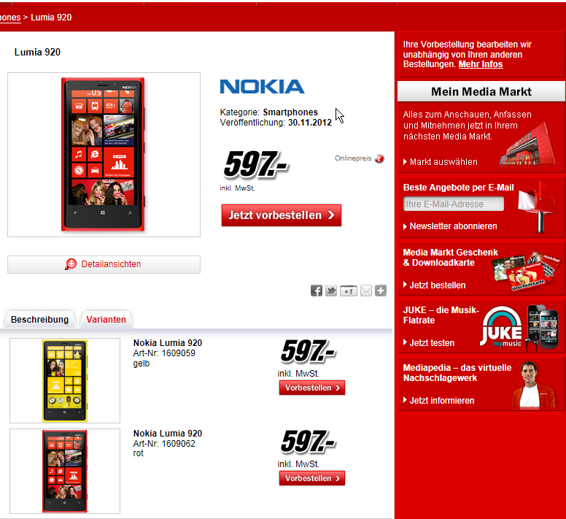Click the Nokia brand logo
Image resolution: width=566 pixels, height=519 pixels.
(262, 87)
